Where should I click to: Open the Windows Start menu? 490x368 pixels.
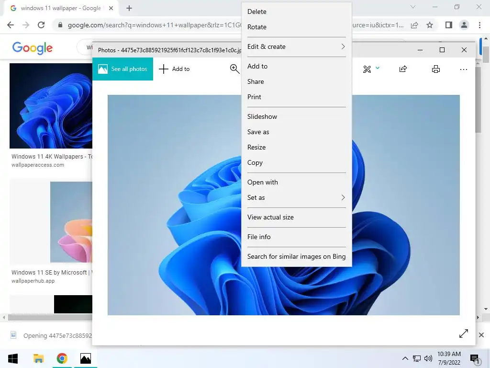click(13, 358)
